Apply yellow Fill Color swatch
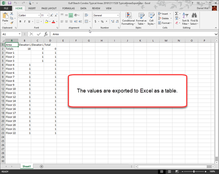 tap(47, 22)
